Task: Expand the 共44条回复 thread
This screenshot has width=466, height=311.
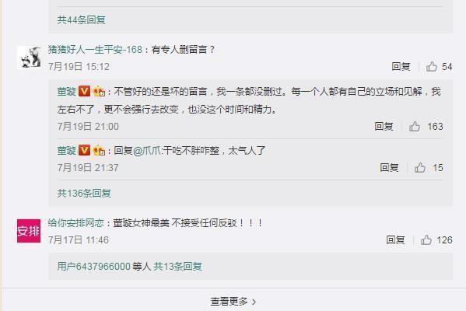Action: 81,20
